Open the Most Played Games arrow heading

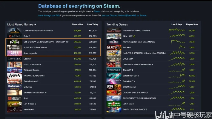(x=21, y=24)
